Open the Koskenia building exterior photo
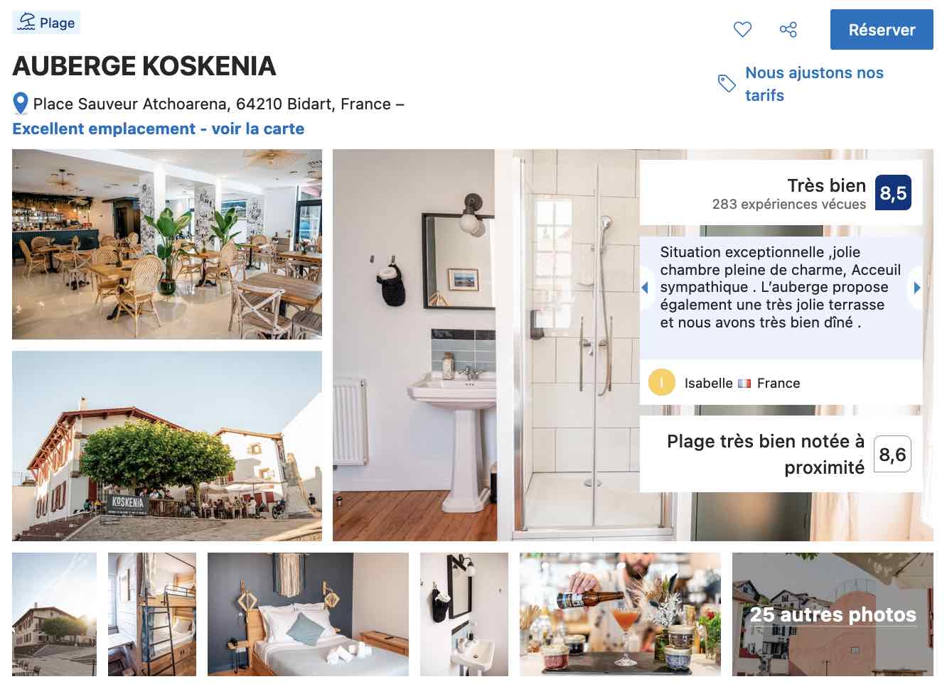Image resolution: width=947 pixels, height=689 pixels. tap(167, 446)
